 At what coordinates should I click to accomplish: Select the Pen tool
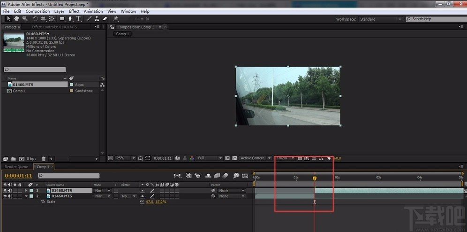click(x=70, y=18)
